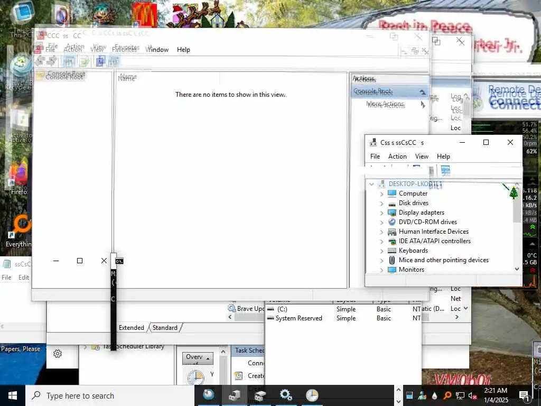Click the blue Help toolbar icon in console
This screenshot has height=406, width=541.
(100, 62)
